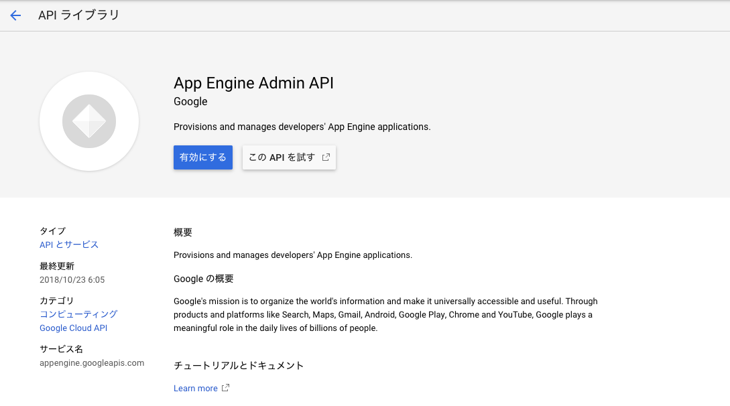Follow the Learn more documentation link

(x=194, y=387)
